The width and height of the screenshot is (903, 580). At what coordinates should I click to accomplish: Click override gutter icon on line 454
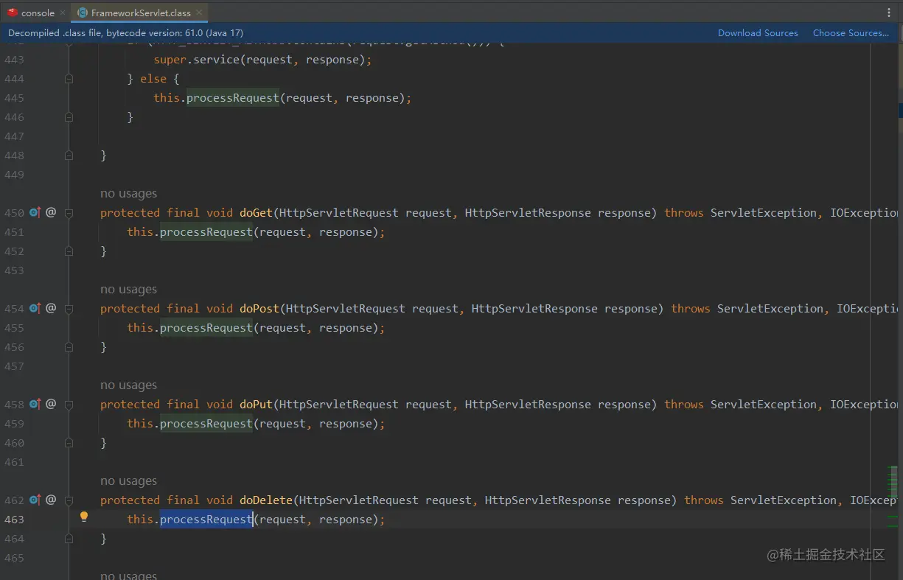point(35,309)
